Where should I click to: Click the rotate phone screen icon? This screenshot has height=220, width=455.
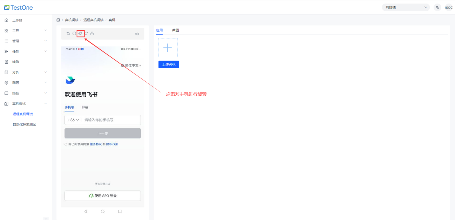coord(81,33)
